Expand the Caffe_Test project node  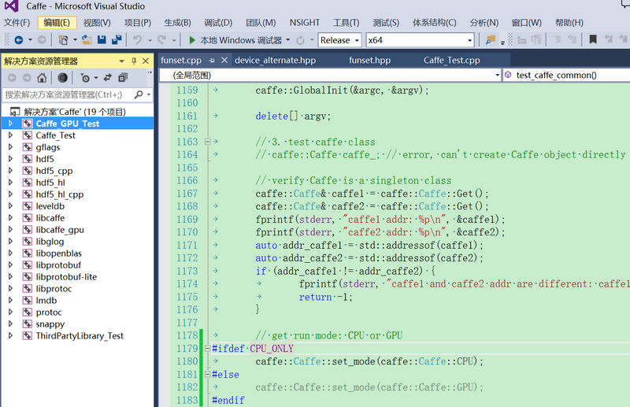point(11,135)
